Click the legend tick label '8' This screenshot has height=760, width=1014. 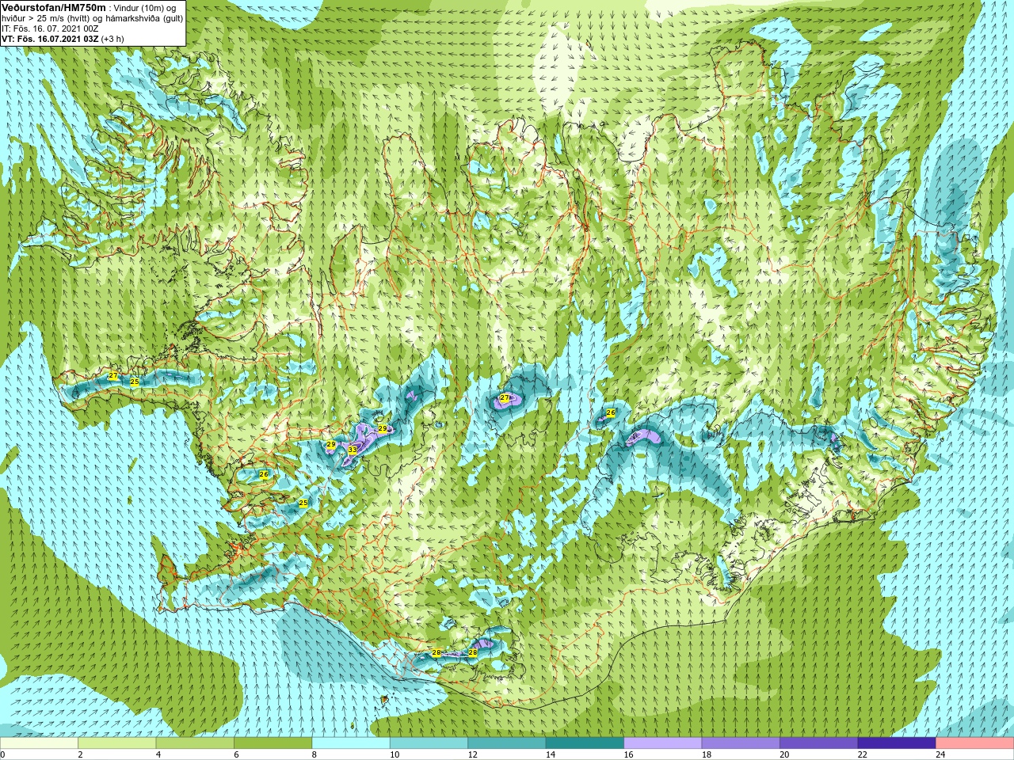[x=314, y=754]
